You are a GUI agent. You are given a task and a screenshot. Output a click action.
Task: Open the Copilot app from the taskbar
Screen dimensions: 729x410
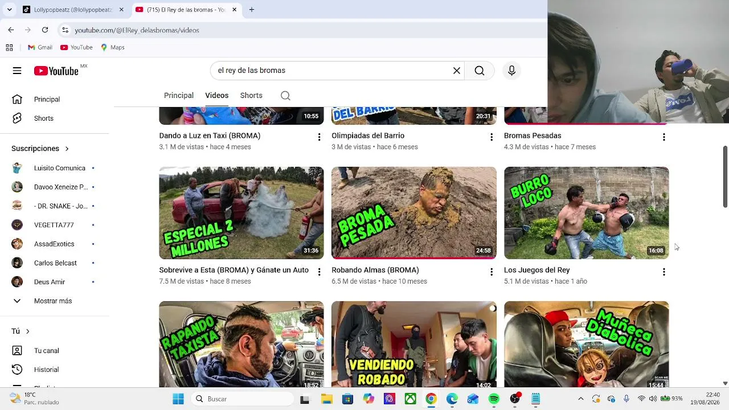click(x=368, y=399)
